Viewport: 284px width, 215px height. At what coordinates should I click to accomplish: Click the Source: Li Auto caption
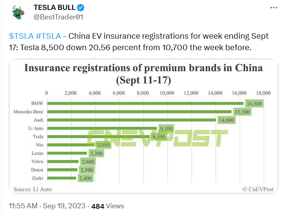click(x=33, y=189)
